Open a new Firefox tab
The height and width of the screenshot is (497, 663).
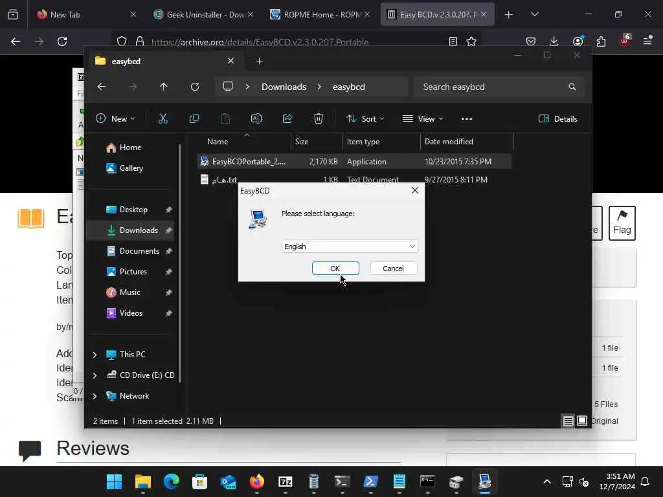point(509,15)
